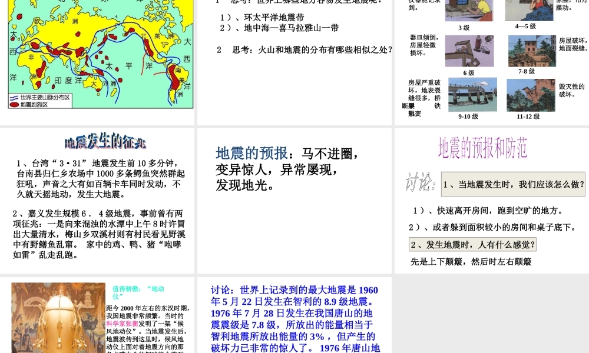The image size is (589, 353).
Task: Click the purple title 地震的预报和防范
Action: coord(483,148)
